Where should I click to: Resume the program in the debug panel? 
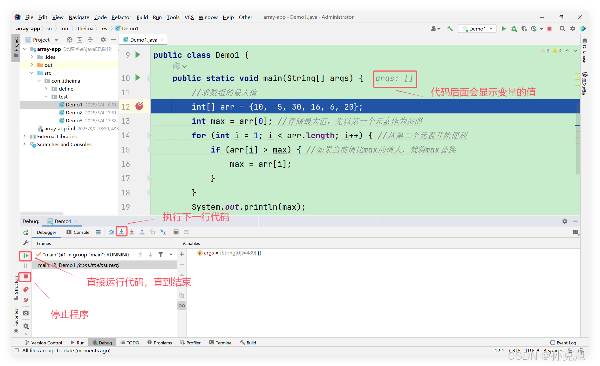[x=26, y=255]
